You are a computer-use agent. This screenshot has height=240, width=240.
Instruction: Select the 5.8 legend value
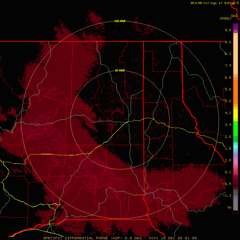point(228,89)
